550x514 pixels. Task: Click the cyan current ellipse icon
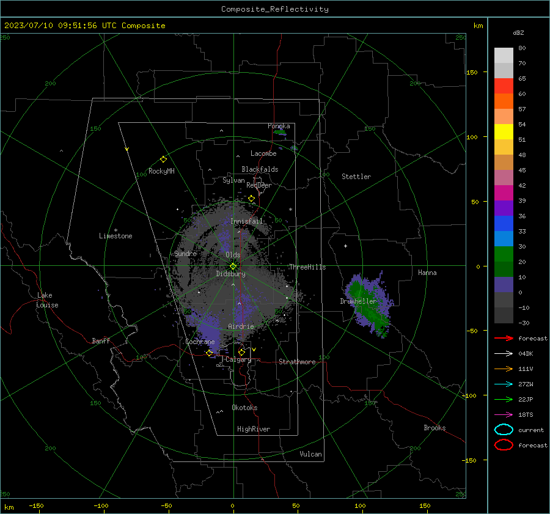click(x=504, y=430)
